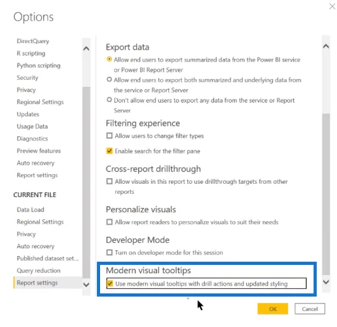The width and height of the screenshot is (337, 327).
Task: Open Python scripting settings
Action: click(x=39, y=65)
